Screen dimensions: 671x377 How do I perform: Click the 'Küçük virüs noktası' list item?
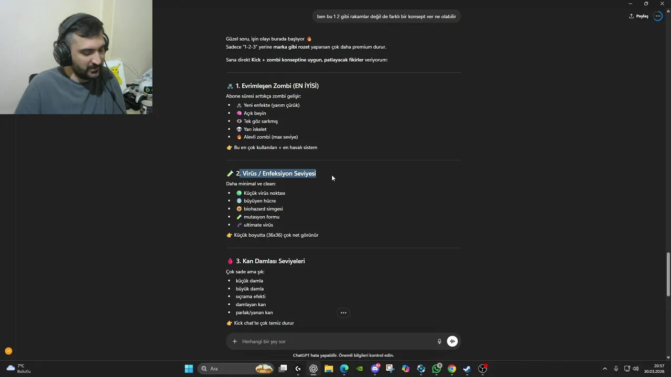point(264,193)
